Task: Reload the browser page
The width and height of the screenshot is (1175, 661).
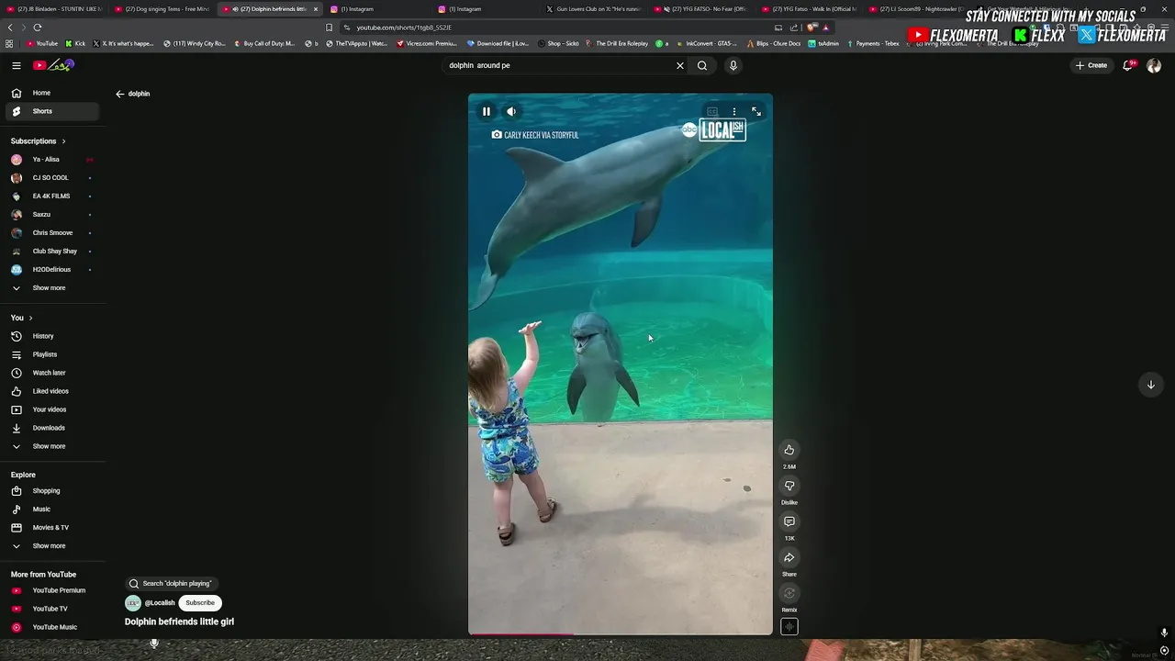Action: click(38, 28)
